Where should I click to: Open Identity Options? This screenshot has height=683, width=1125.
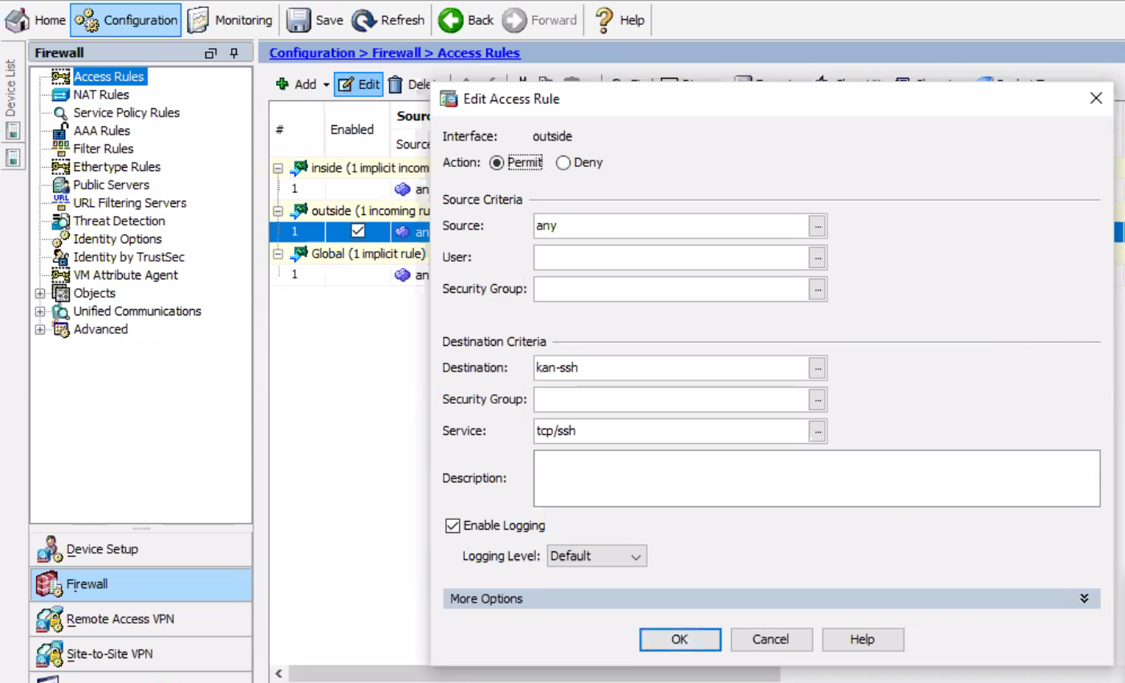(x=117, y=239)
